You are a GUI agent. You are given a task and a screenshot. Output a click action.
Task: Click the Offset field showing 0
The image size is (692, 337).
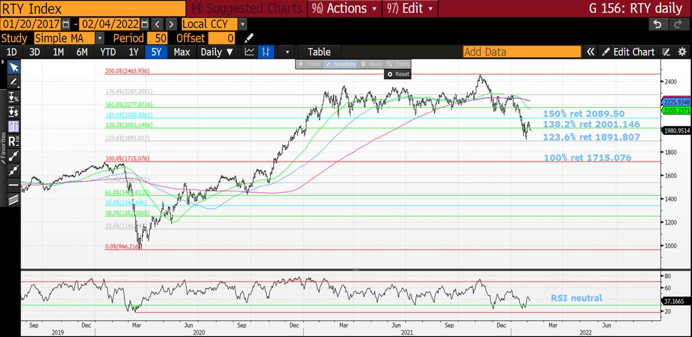pos(221,38)
